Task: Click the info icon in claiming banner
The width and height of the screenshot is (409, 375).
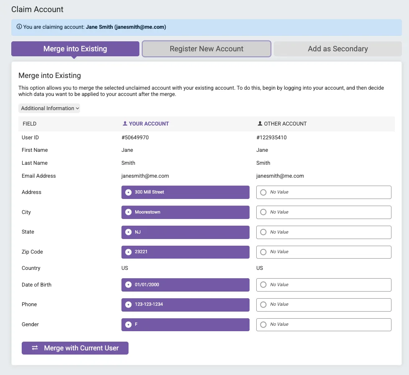Action: point(19,27)
